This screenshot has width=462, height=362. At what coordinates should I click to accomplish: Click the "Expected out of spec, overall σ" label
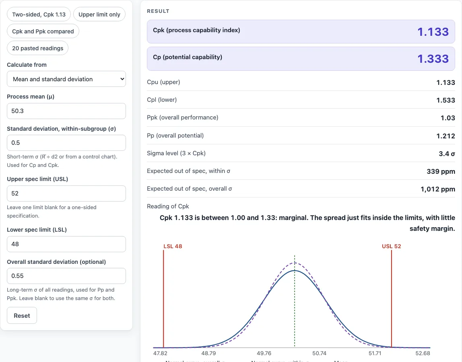tap(190, 189)
